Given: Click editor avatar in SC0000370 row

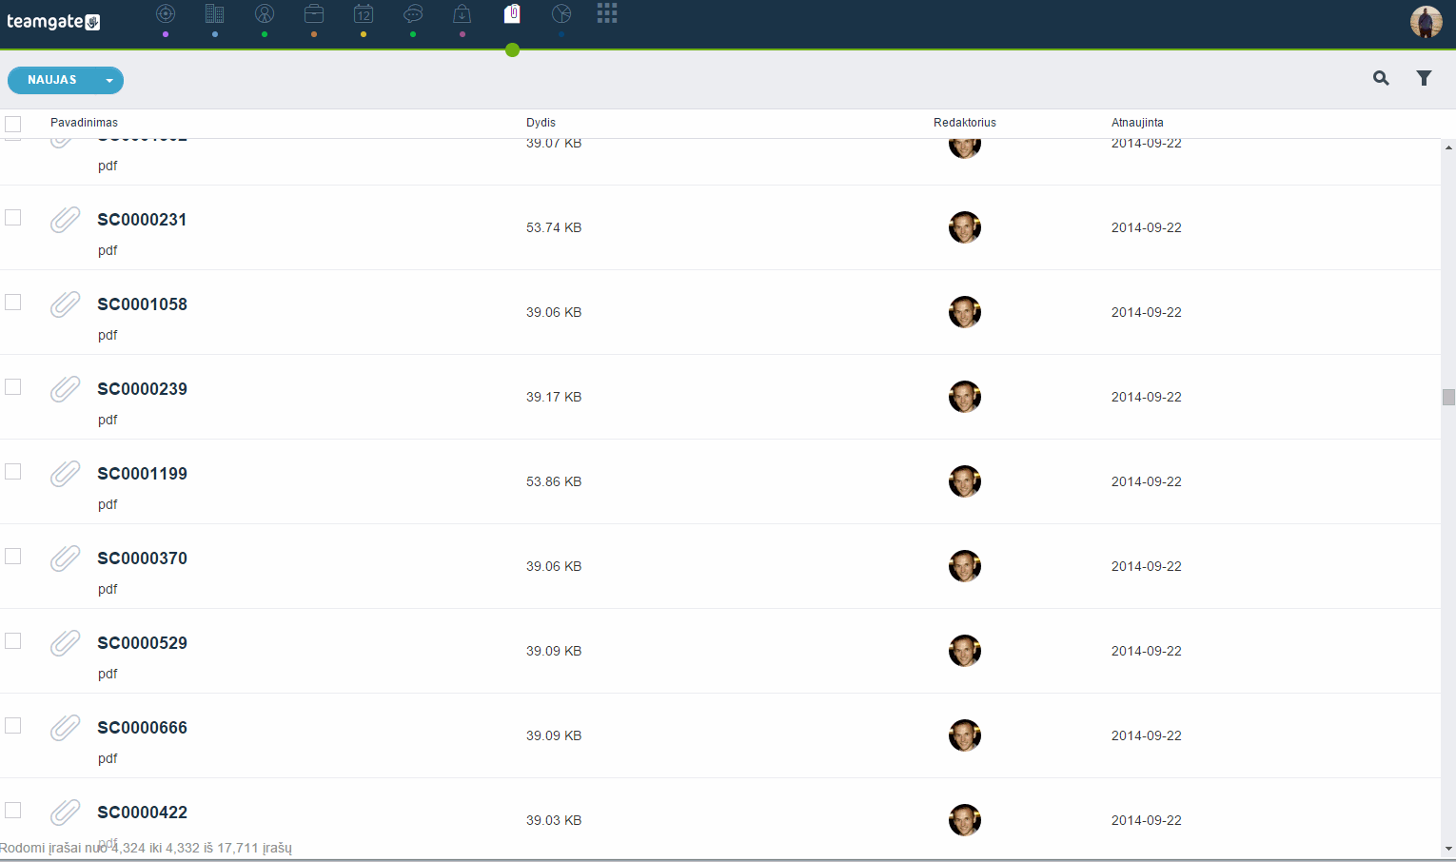Looking at the screenshot, I should (x=965, y=566).
